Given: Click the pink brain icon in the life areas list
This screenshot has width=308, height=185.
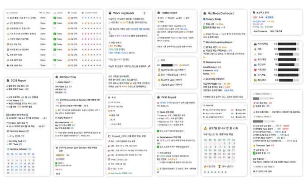Looking at the screenshot, I should [x=255, y=59].
